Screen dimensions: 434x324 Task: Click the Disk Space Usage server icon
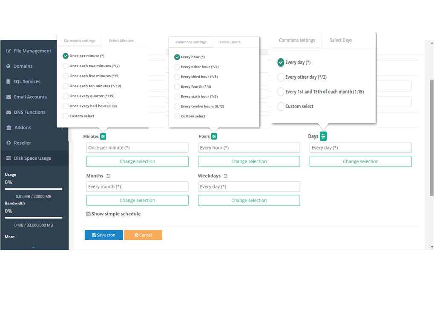(9, 158)
